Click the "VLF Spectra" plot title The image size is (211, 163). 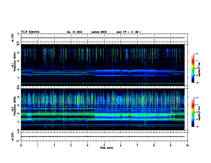tap(30, 32)
